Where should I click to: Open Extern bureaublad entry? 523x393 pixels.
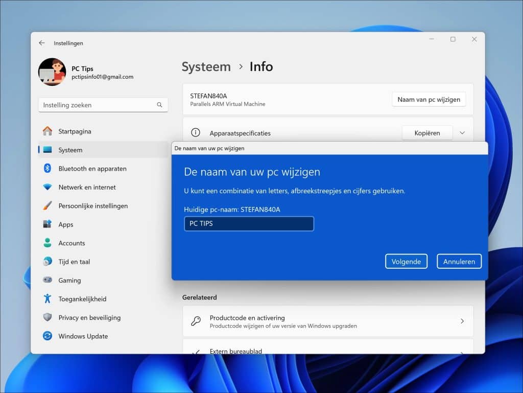coord(328,346)
